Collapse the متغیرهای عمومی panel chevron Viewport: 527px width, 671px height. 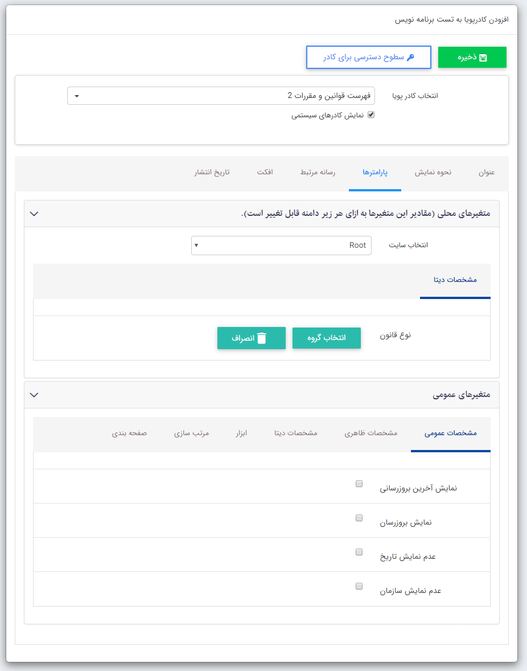tap(34, 395)
